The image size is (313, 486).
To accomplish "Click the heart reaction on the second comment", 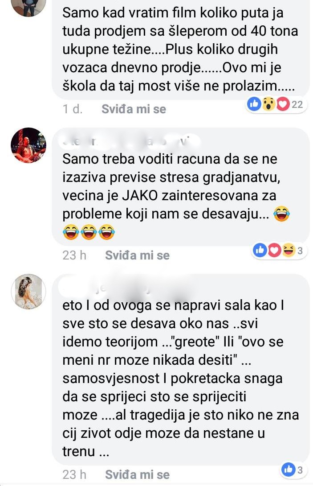I will point(274,250).
